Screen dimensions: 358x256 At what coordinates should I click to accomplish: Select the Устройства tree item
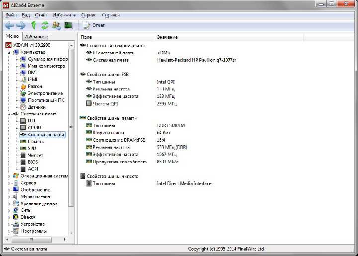pyautogui.click(x=33, y=224)
